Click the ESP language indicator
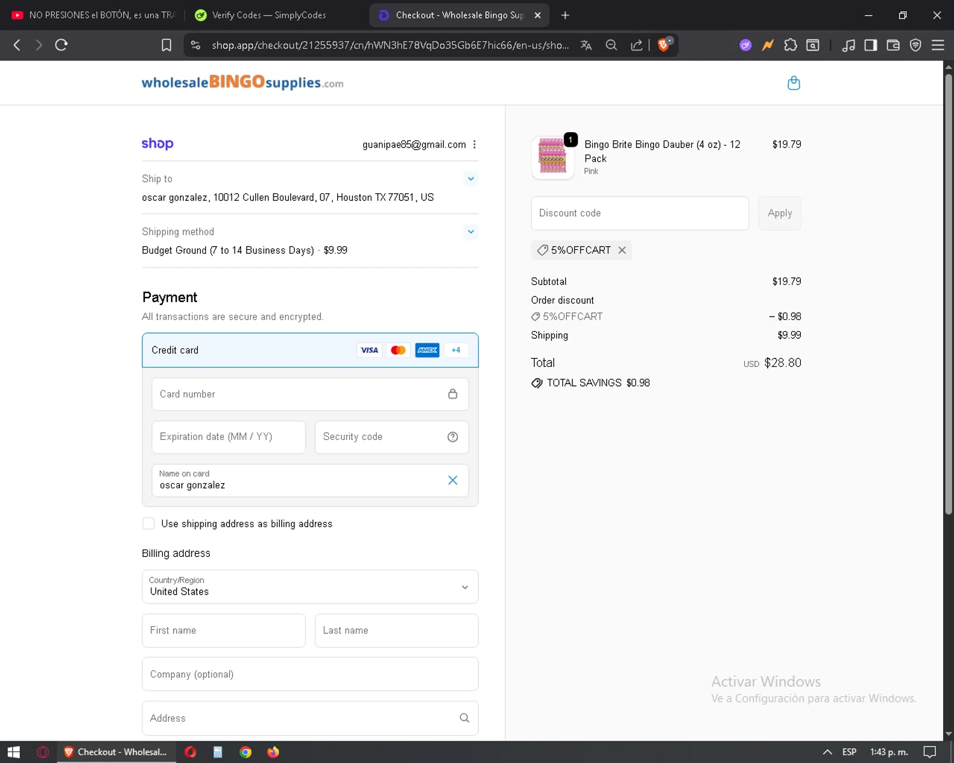 point(849,752)
